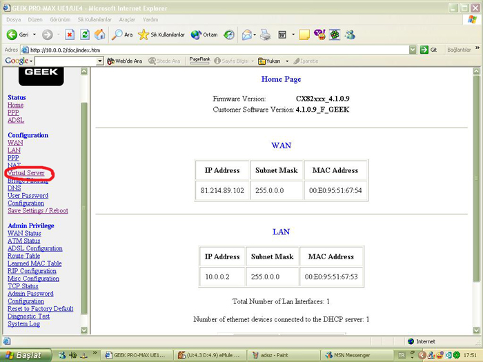Click the Google logo on the toolbar

click(x=17, y=61)
